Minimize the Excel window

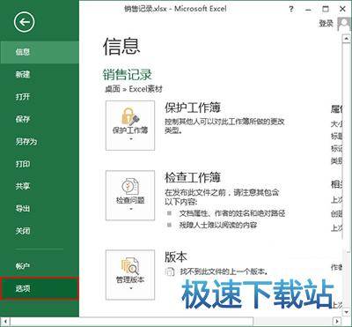click(308, 10)
